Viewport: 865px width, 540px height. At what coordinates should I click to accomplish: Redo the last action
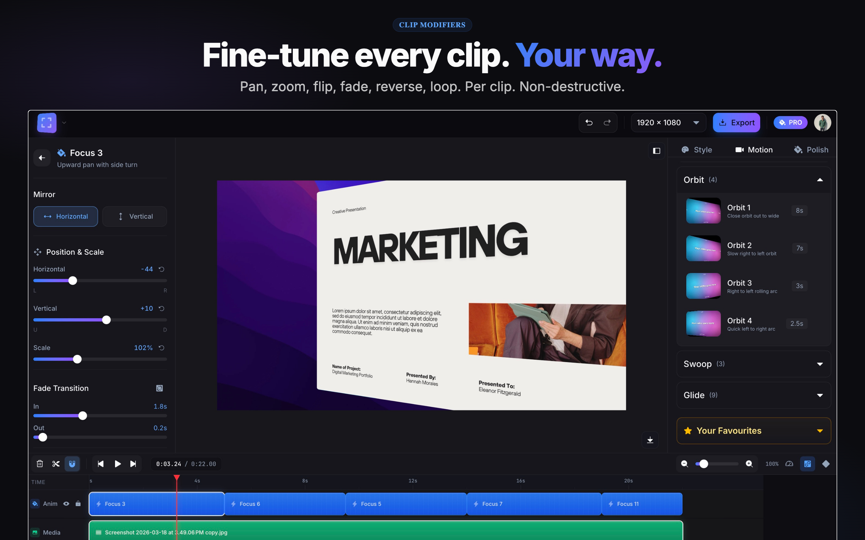607,122
